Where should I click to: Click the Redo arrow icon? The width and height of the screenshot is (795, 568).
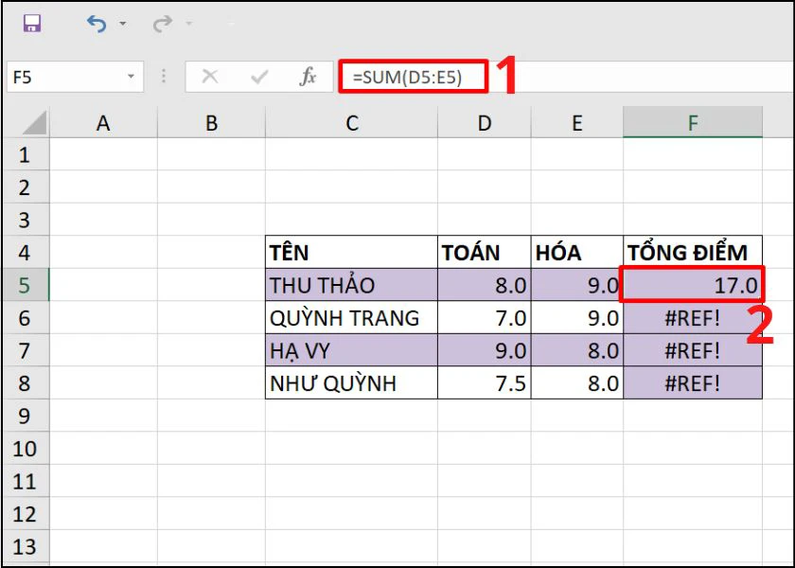(x=162, y=24)
